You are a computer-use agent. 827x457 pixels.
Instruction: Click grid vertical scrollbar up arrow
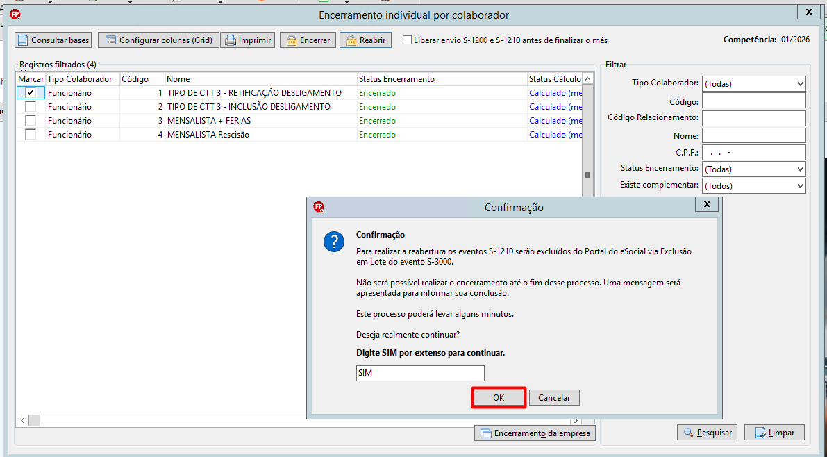587,79
